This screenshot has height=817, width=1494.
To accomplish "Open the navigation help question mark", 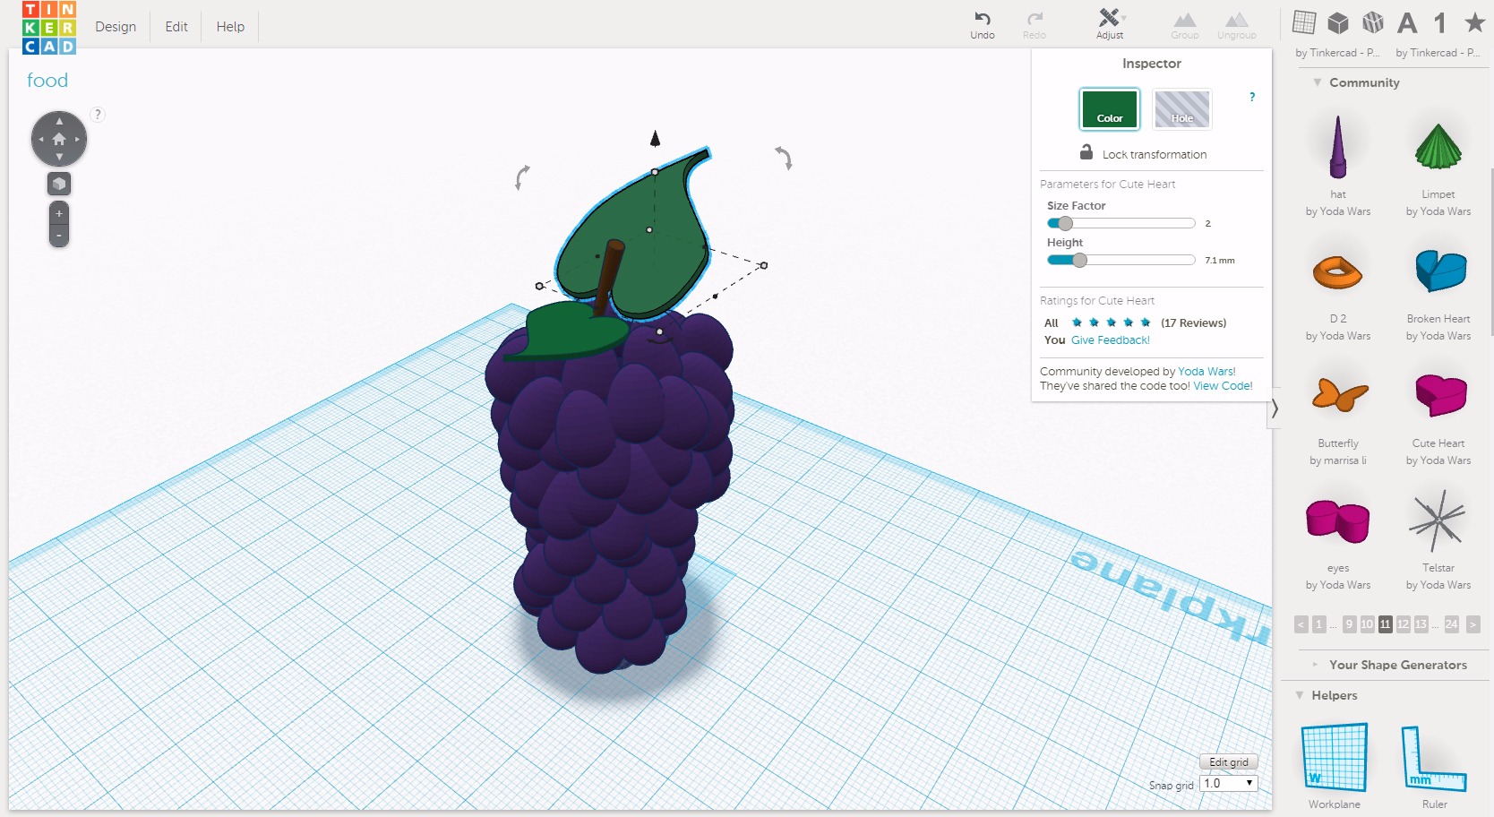I will pyautogui.click(x=98, y=115).
